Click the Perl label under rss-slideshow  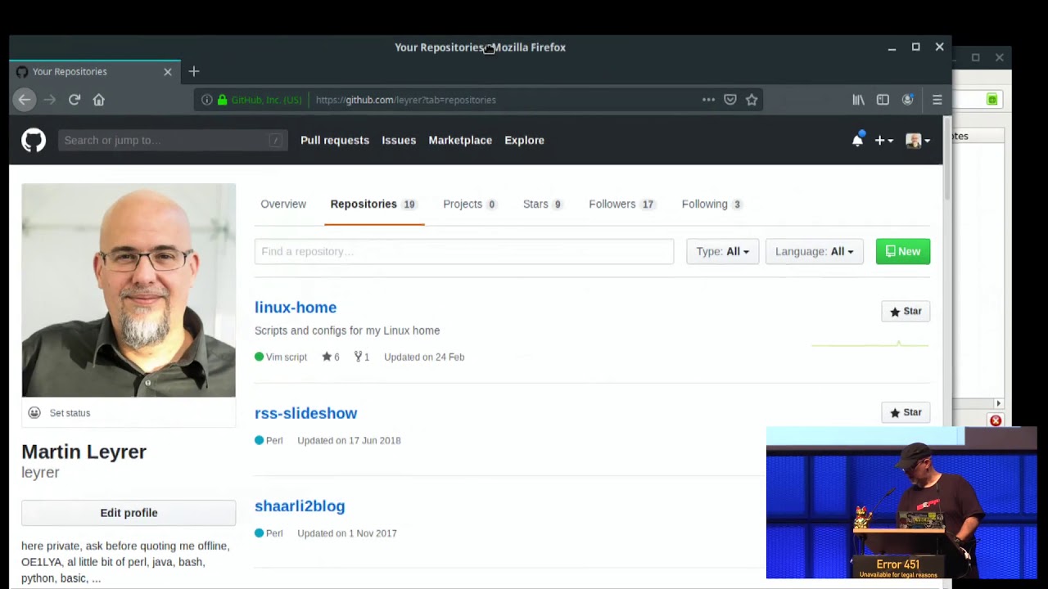click(x=274, y=440)
